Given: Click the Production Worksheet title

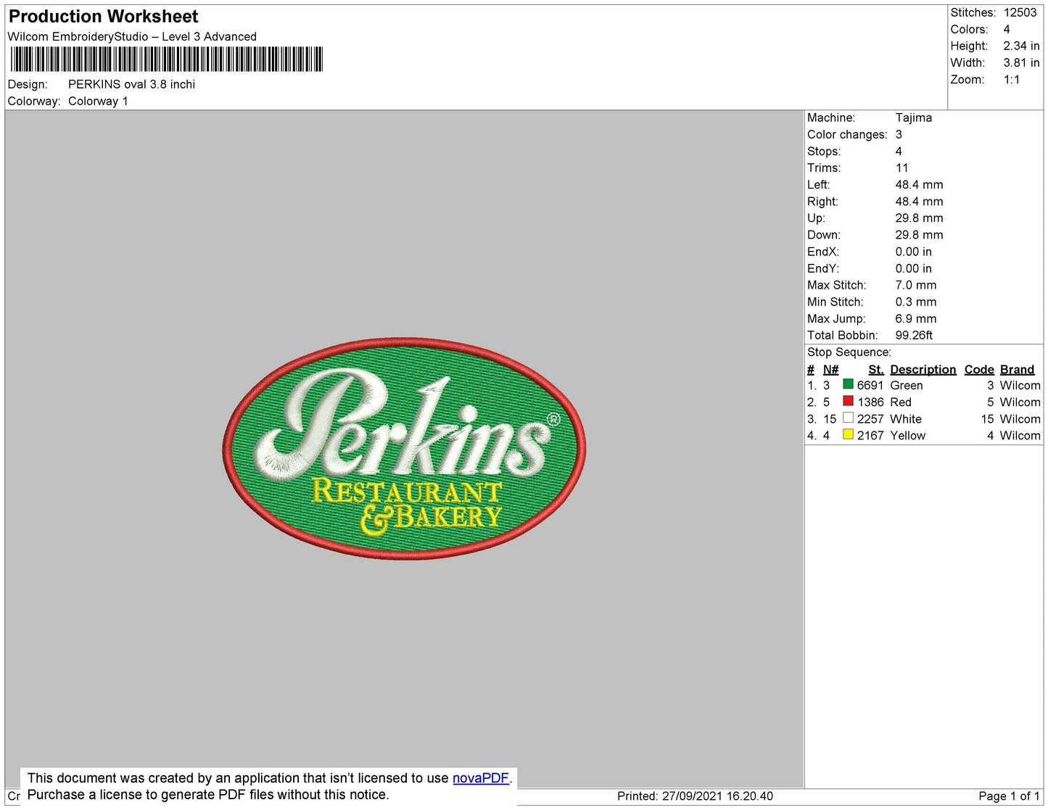Looking at the screenshot, I should pos(104,17).
